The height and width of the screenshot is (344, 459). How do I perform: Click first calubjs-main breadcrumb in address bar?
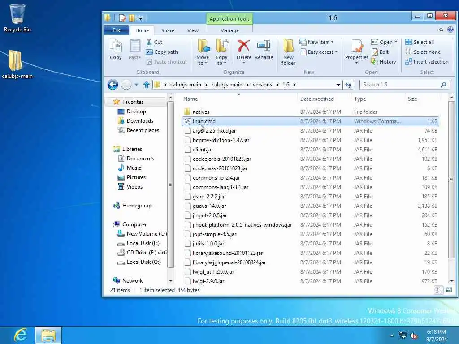coord(186,85)
